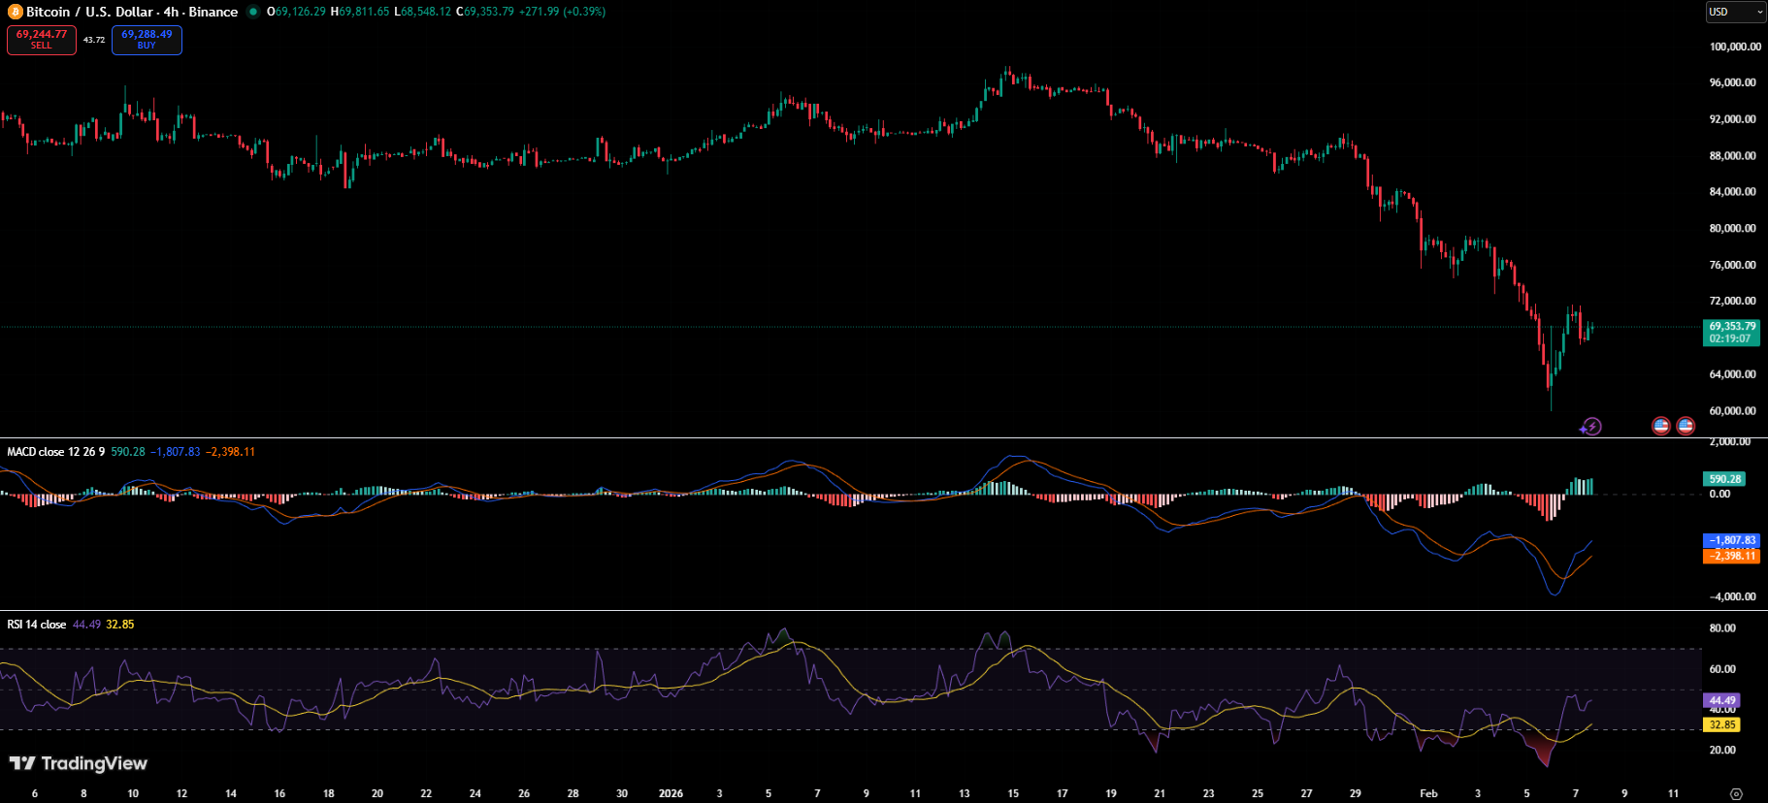Click the TradingView logo

(79, 763)
